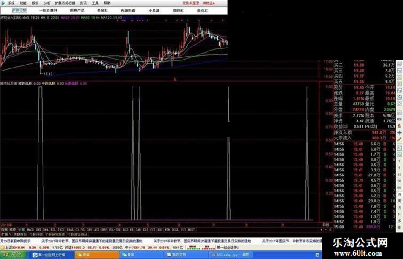Click the app logo icon beside 系统
The height and width of the screenshot is (259, 403).
click(x=3, y=3)
